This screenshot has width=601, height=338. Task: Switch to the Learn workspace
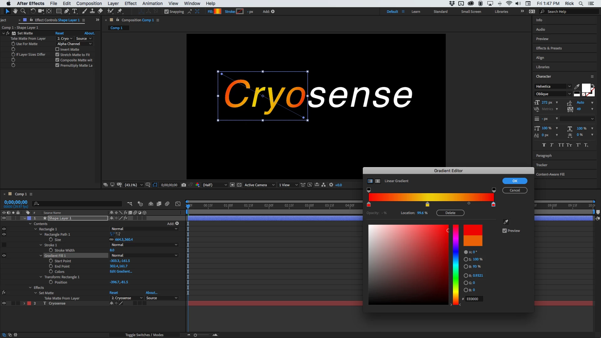(416, 12)
